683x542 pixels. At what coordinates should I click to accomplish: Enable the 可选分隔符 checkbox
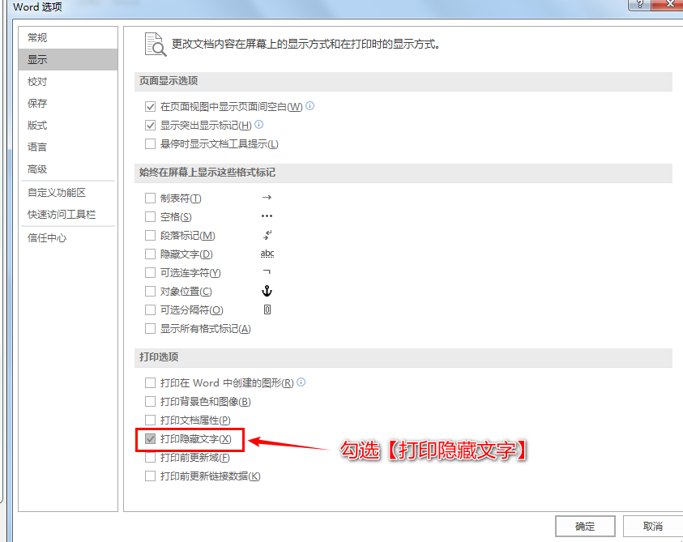pyautogui.click(x=150, y=309)
